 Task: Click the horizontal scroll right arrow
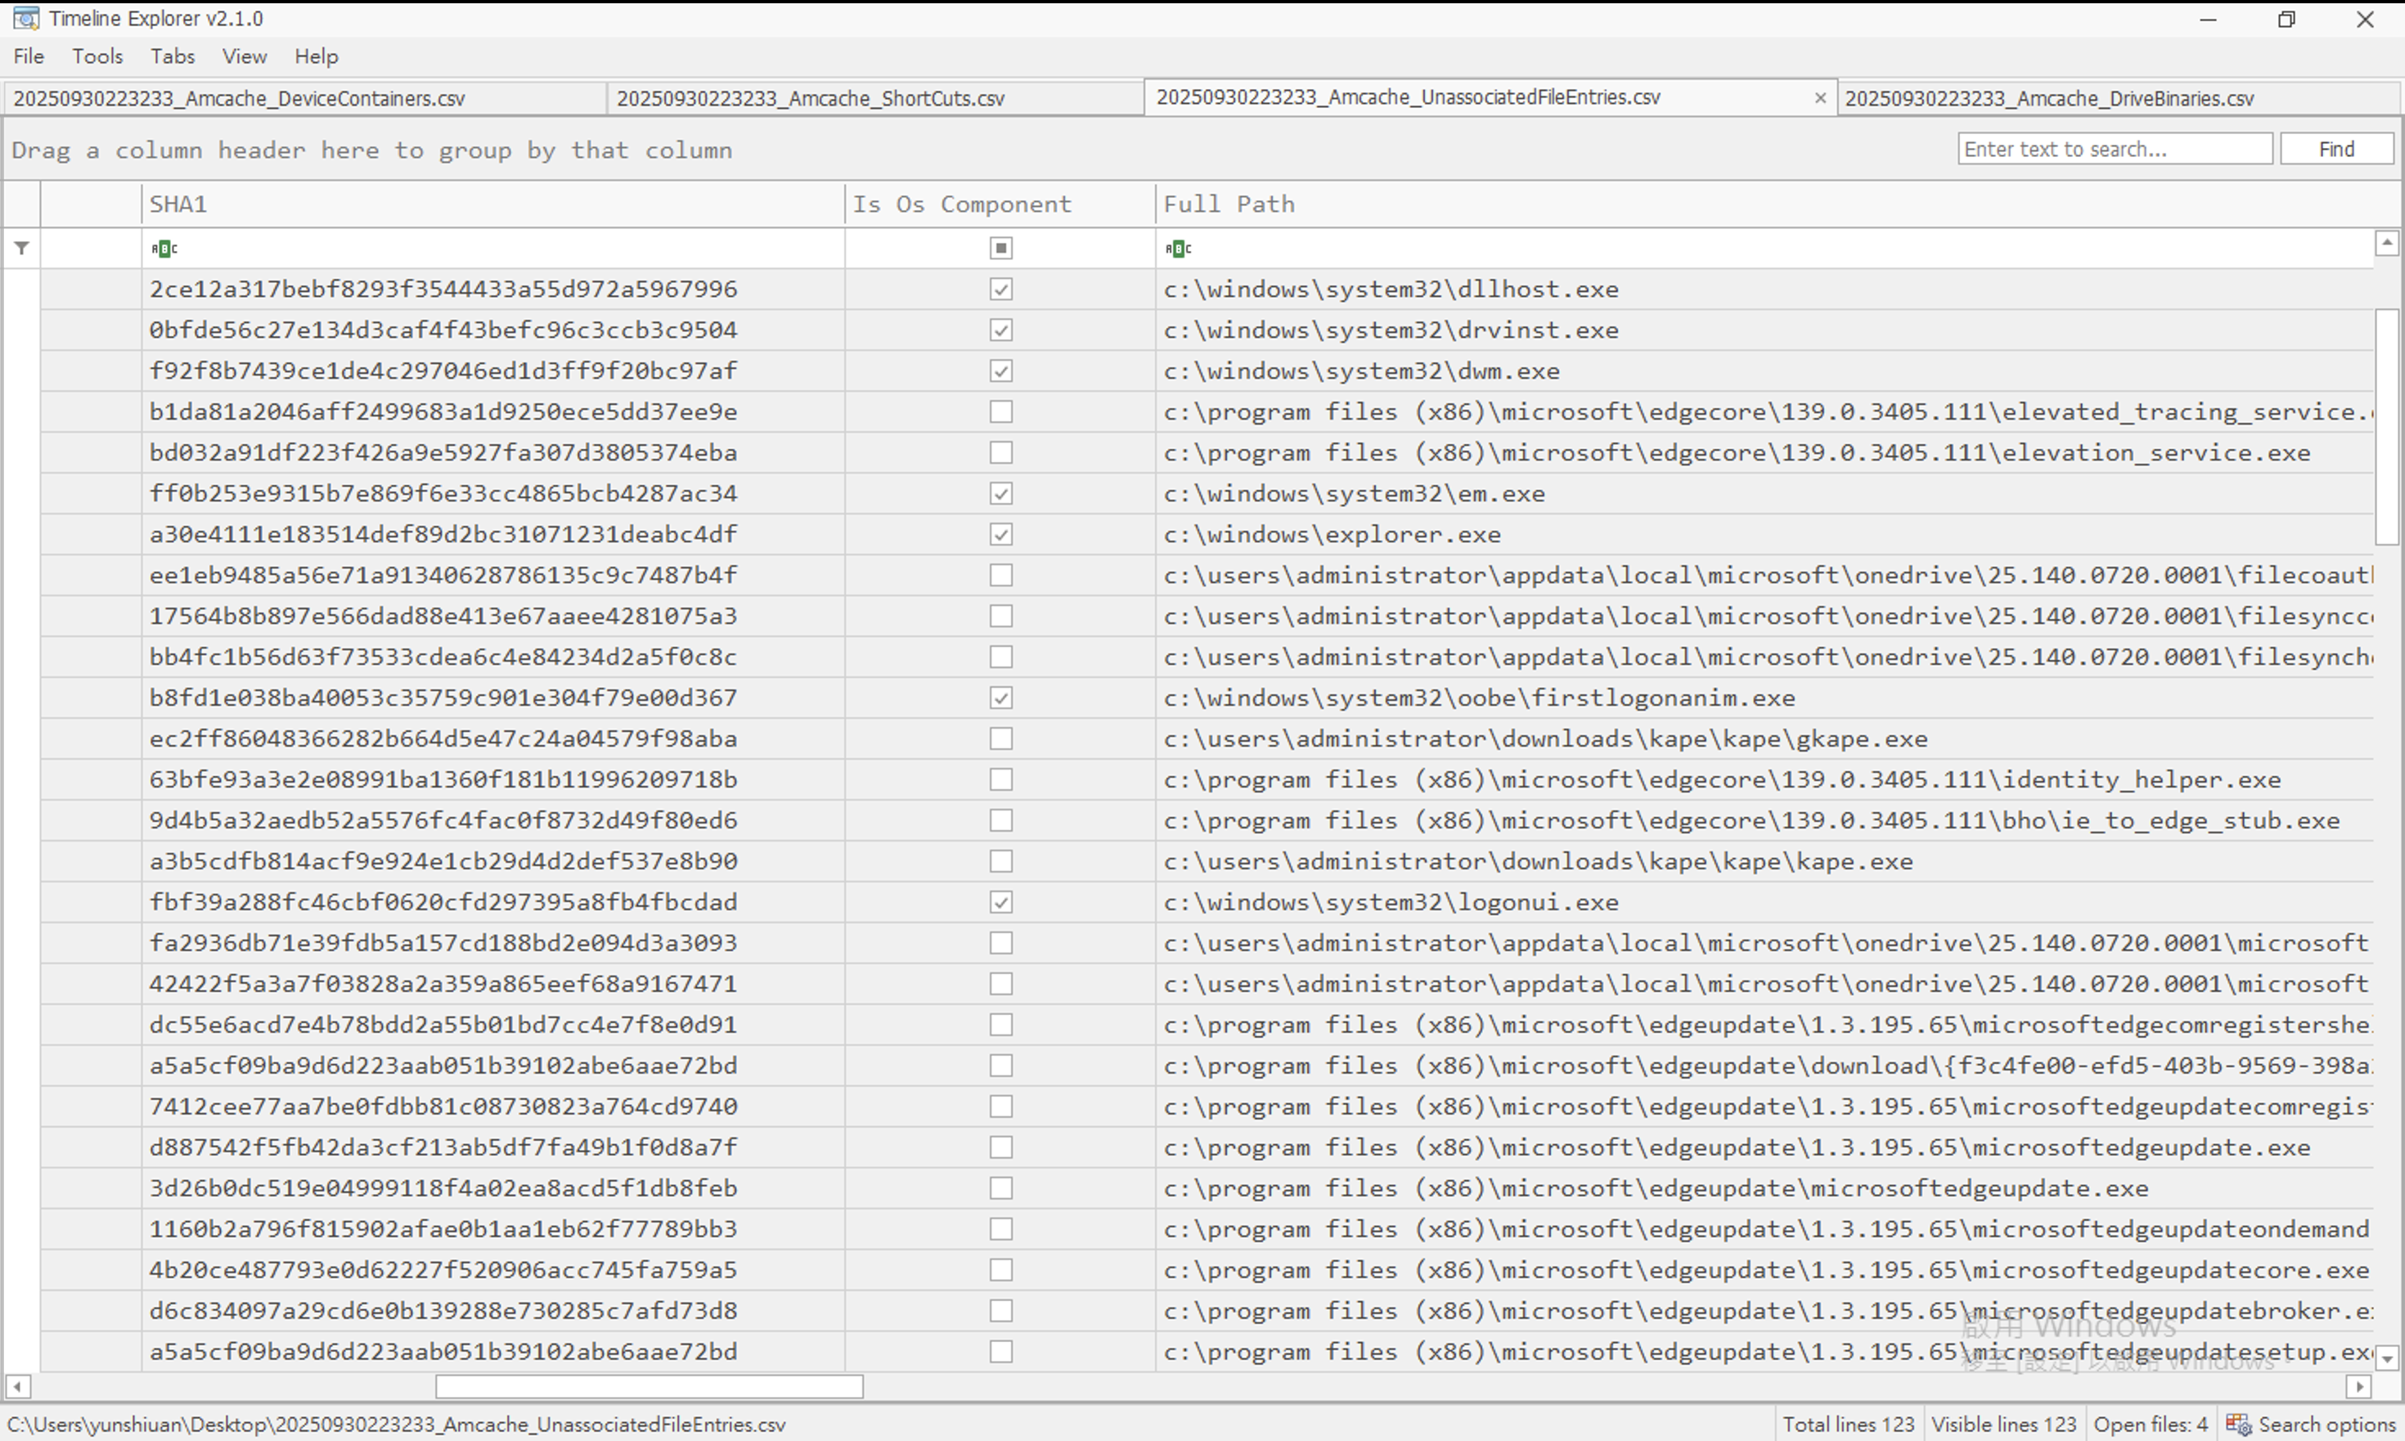[x=2359, y=1387]
